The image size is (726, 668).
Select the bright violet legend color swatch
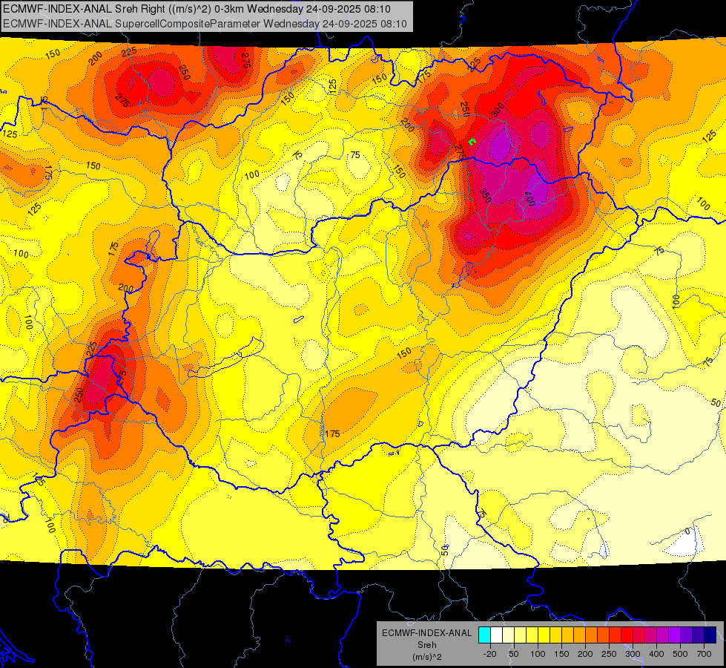coord(675,635)
